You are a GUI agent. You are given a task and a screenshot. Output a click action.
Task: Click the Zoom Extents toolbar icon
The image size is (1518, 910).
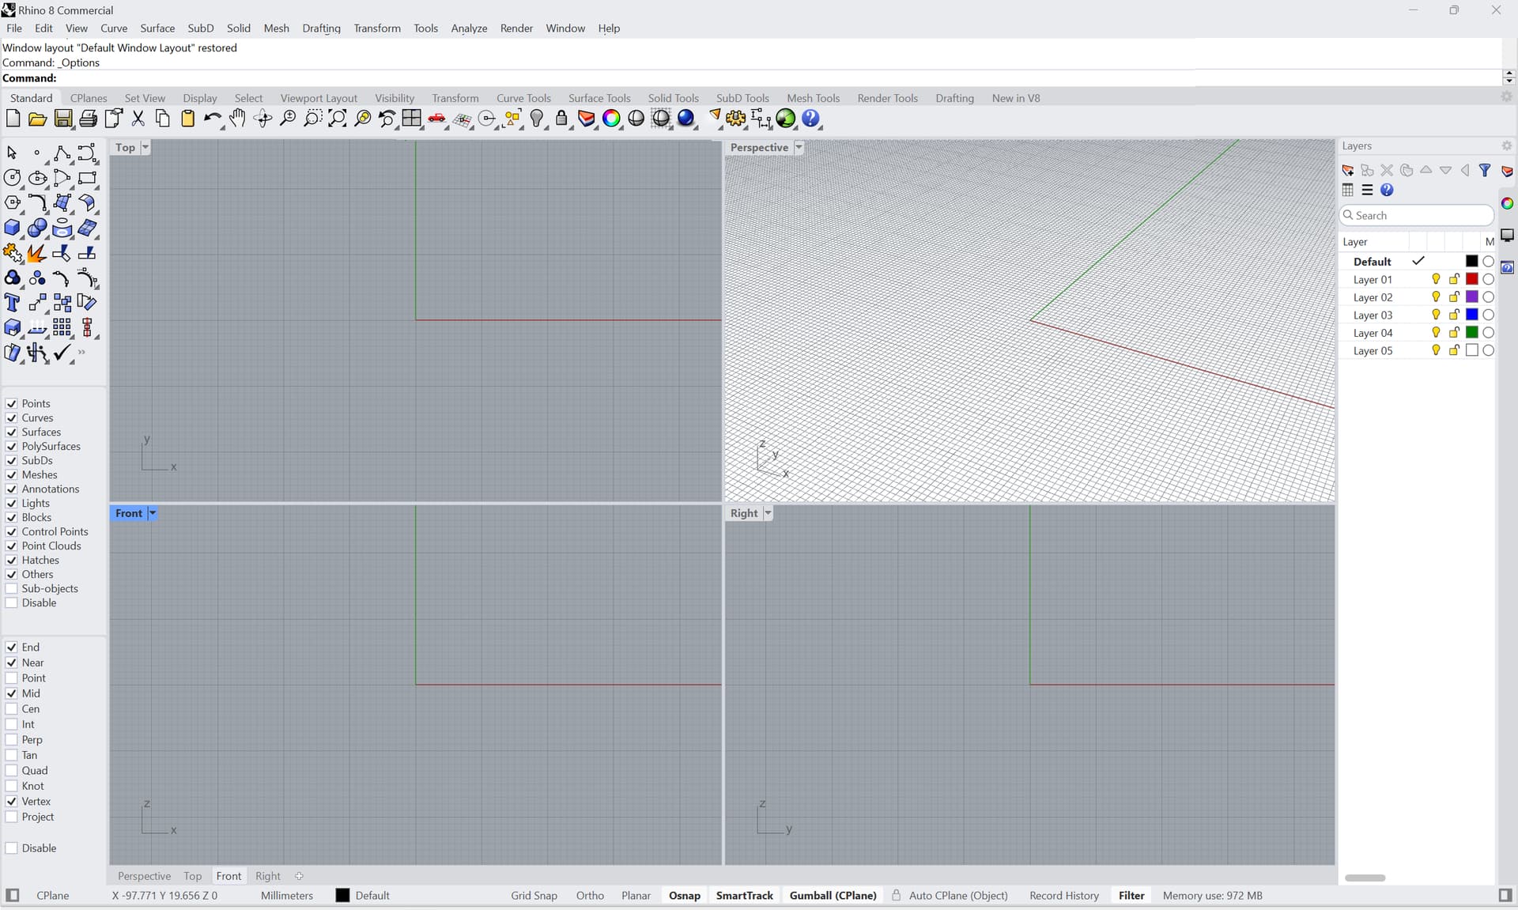[x=338, y=119]
